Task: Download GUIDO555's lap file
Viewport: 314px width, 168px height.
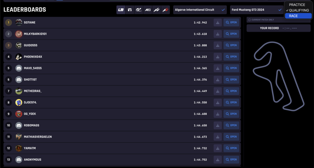Action: click(x=218, y=45)
